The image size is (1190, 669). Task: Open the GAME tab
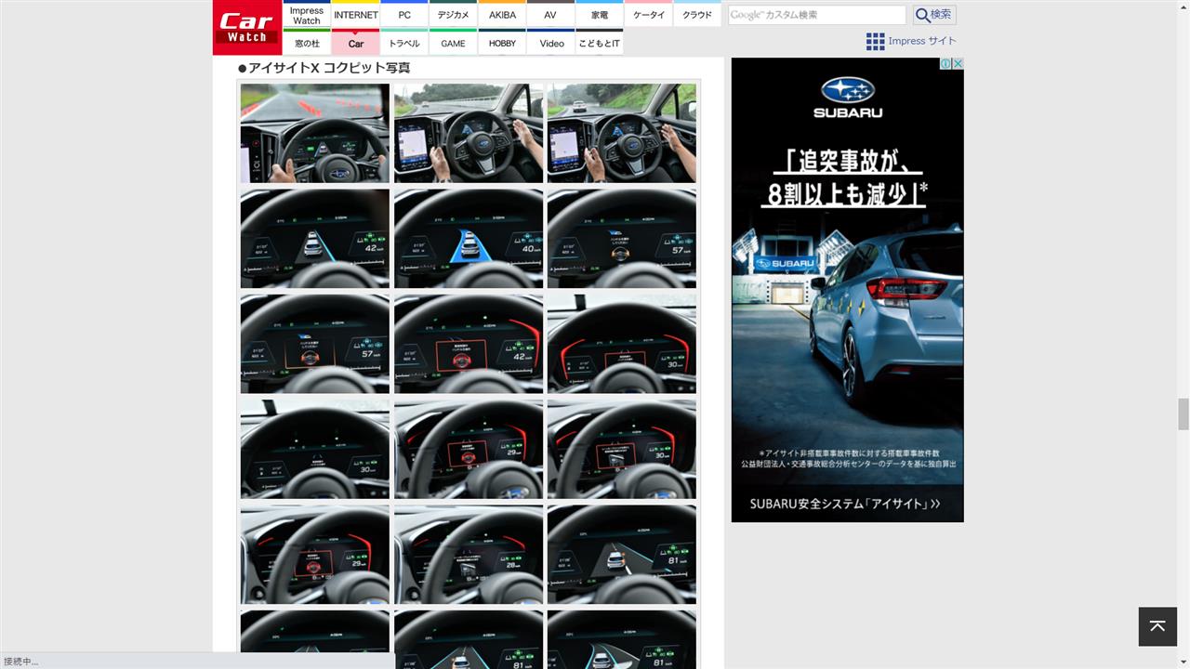pos(454,43)
